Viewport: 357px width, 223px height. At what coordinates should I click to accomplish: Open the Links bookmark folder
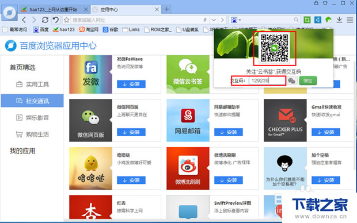(x=131, y=29)
